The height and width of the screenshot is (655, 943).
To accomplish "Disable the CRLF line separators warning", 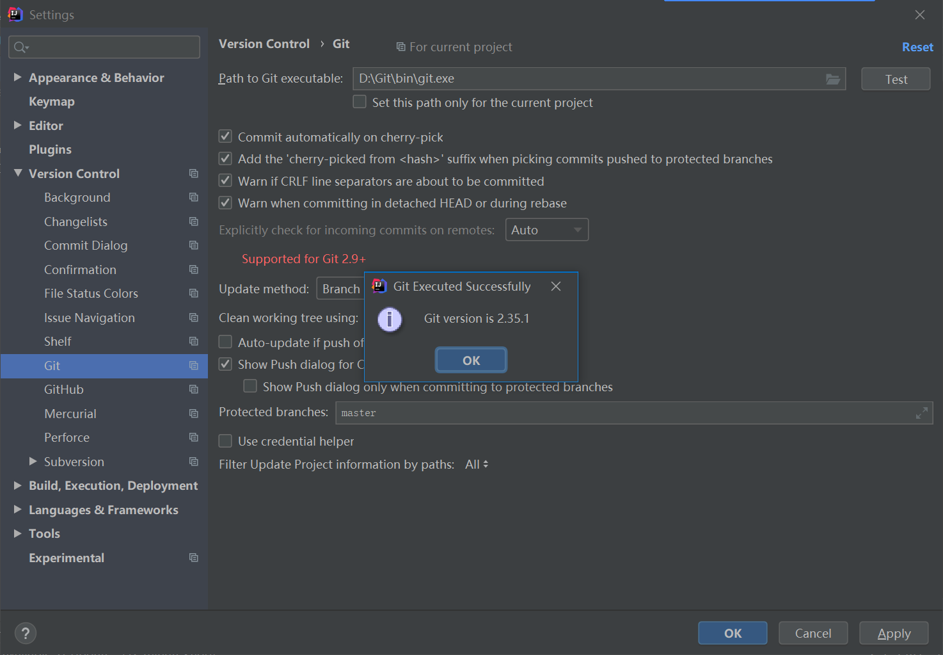I will click(x=225, y=181).
